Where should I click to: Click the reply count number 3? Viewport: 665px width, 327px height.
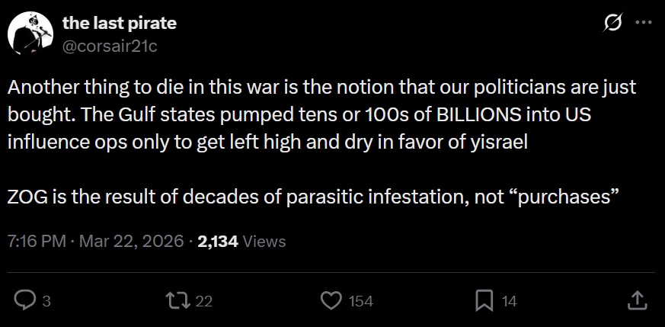pyautogui.click(x=46, y=302)
